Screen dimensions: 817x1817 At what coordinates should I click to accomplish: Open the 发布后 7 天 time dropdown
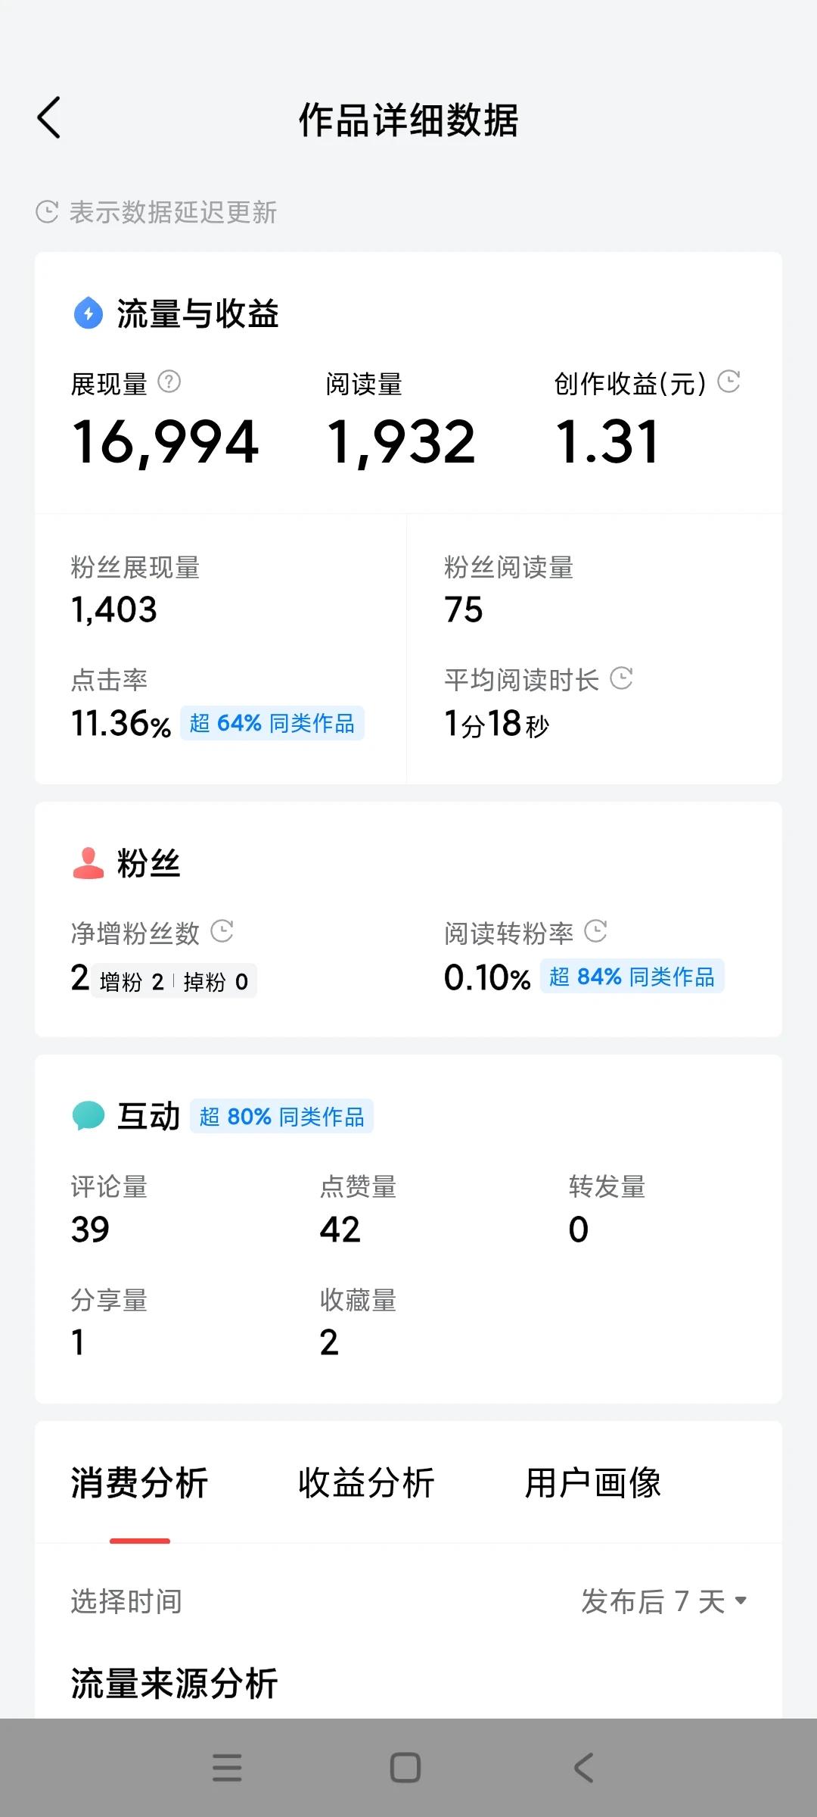pyautogui.click(x=664, y=1601)
